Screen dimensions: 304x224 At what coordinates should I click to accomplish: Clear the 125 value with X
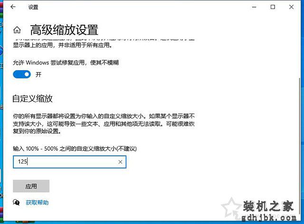click(x=120, y=162)
